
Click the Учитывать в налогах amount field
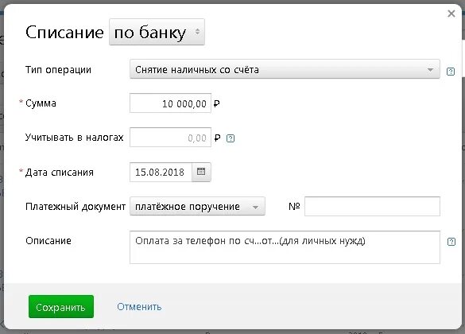click(170, 138)
